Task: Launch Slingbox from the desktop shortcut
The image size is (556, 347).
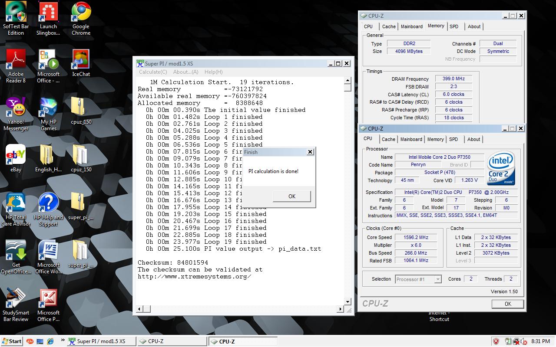Action: coord(48,19)
